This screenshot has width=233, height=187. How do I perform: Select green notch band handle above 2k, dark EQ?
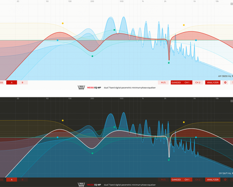(x=169, y=160)
